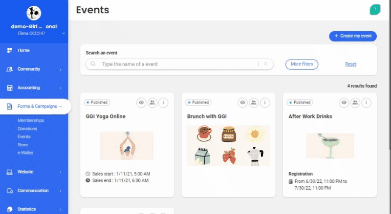Open three-dot menu on After Work Drinks card
This screenshot has width=391, height=214.
click(367, 102)
